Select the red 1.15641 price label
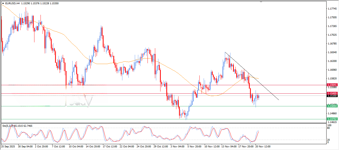 tap(332, 85)
